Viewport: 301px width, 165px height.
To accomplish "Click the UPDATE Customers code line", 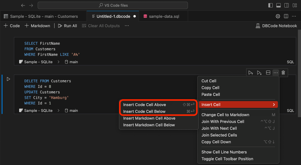I will tap(42, 92).
